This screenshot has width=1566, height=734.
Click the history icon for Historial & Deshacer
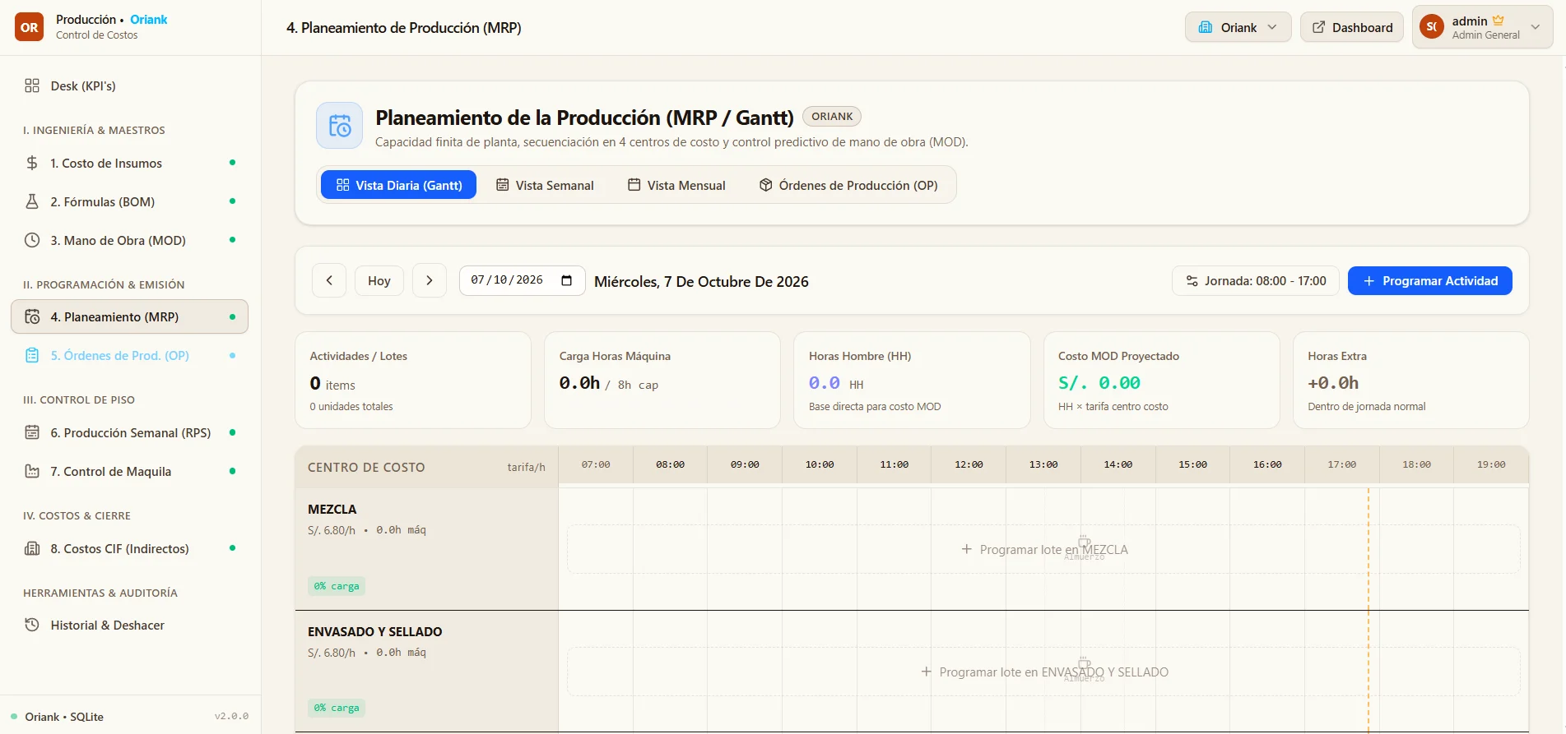click(32, 625)
